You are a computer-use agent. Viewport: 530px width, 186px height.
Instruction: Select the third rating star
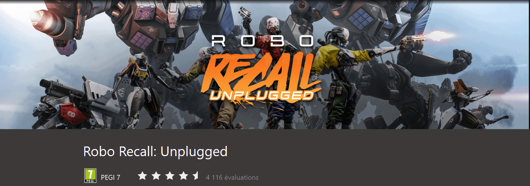click(170, 176)
